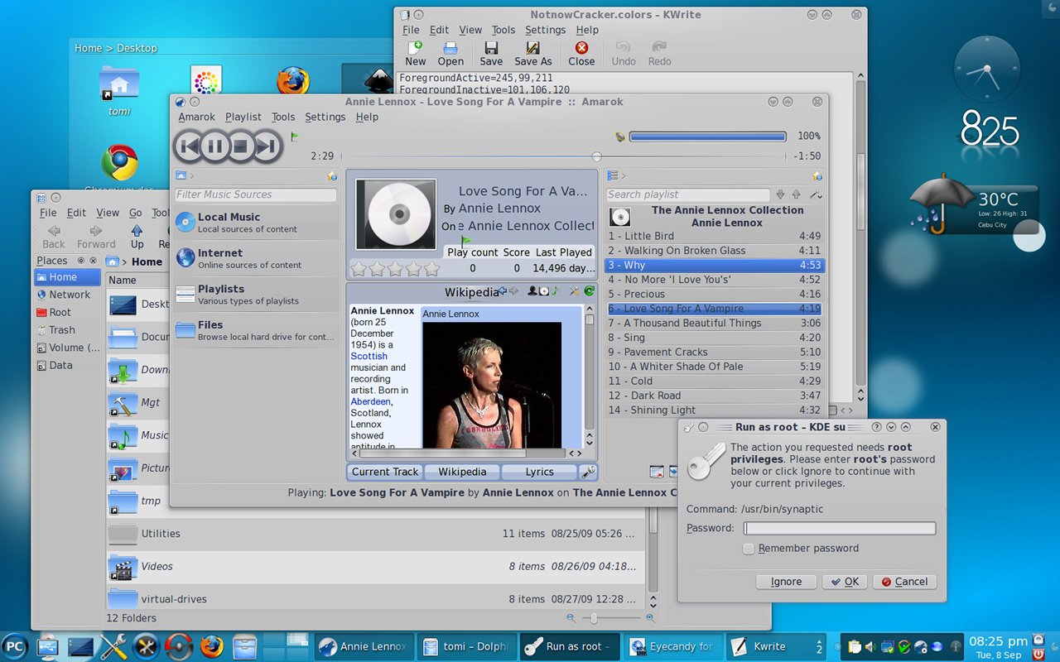Toggle bookmark star in media sources header
The width and height of the screenshot is (1060, 662).
pyautogui.click(x=331, y=175)
